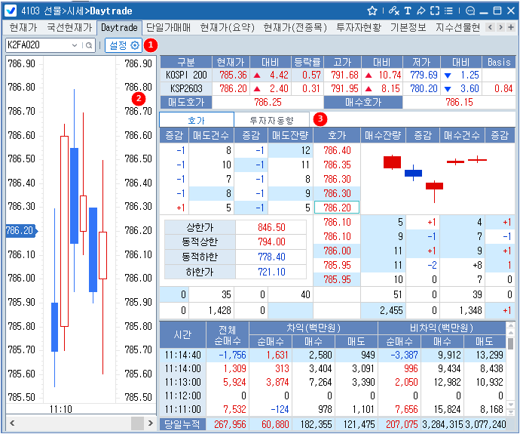Open the list menu icon in title bar
Screen dimensions: 520x434
(449, 11)
